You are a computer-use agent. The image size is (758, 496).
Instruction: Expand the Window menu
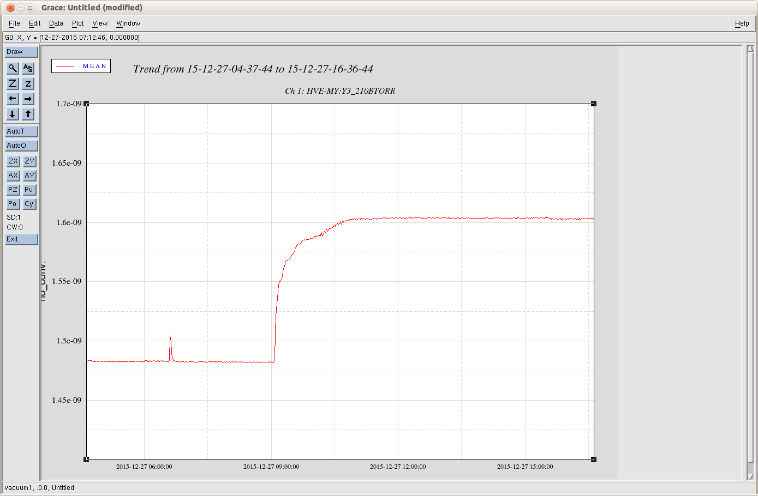tap(128, 23)
